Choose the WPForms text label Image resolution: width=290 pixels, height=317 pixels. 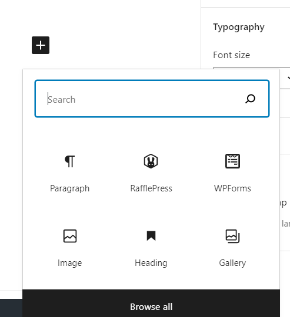coord(232,188)
